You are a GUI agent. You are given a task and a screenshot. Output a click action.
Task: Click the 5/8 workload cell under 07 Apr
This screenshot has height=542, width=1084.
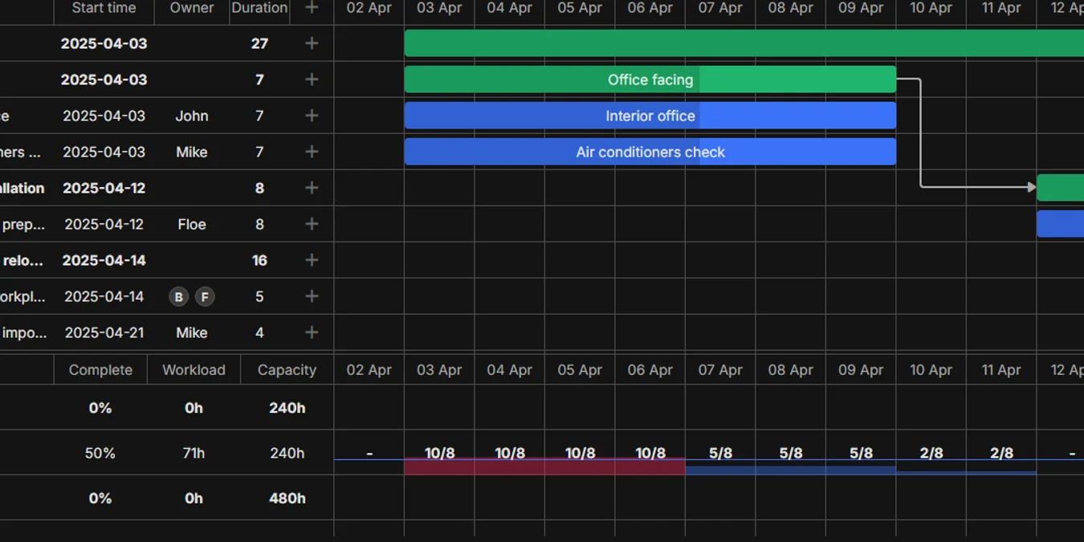720,453
